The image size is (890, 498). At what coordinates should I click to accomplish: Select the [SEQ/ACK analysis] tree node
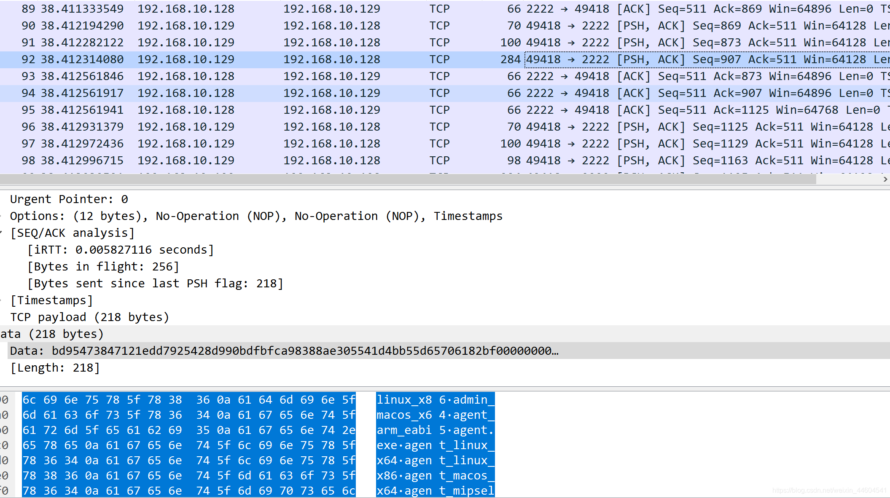click(73, 233)
